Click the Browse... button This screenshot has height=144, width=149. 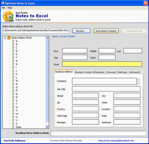coord(81,31)
